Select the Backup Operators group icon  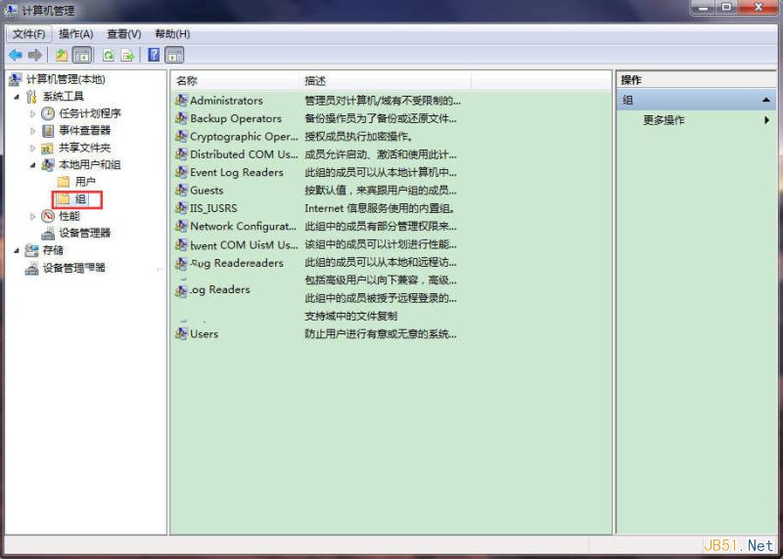point(181,118)
